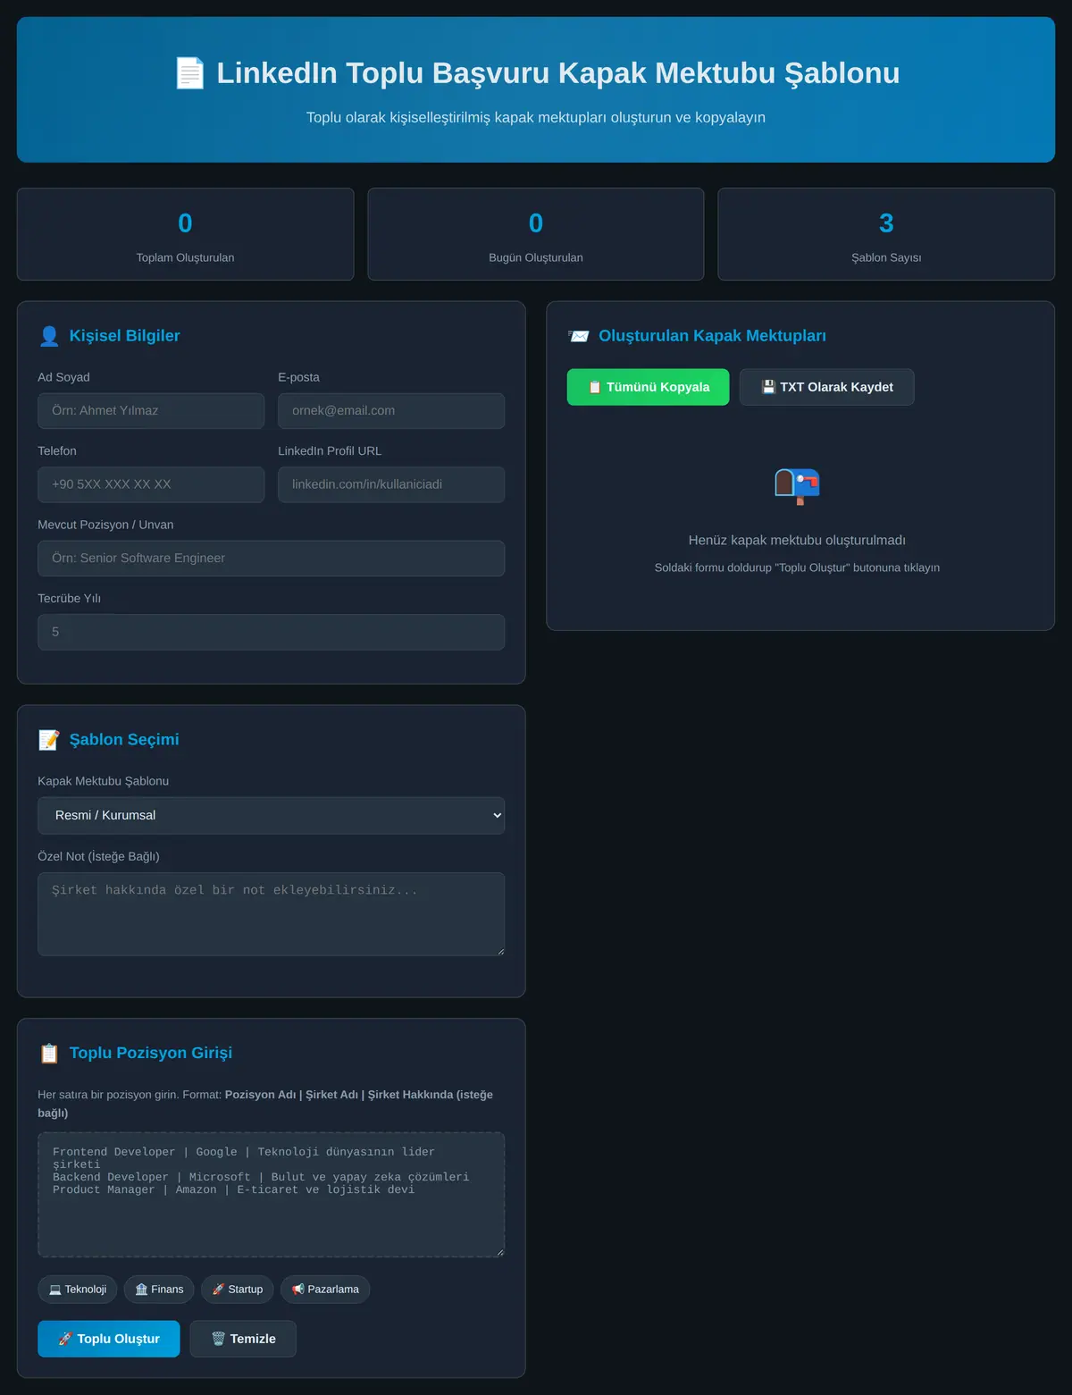Click the empty mailbox icon

pyautogui.click(x=797, y=486)
